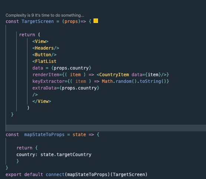
Task: Click 'keyExtractor' attribute name
Action: tap(49, 81)
